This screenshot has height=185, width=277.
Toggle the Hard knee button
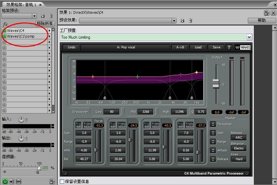click(239, 159)
